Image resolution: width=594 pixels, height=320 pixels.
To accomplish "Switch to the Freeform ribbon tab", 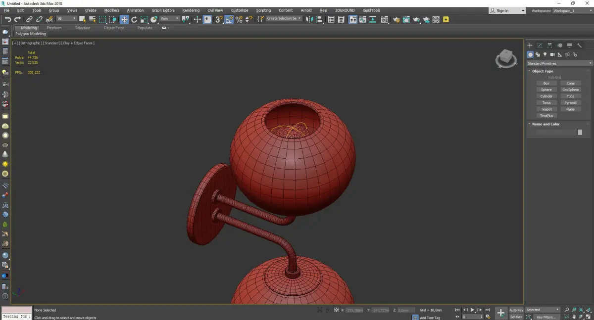I will pos(54,28).
